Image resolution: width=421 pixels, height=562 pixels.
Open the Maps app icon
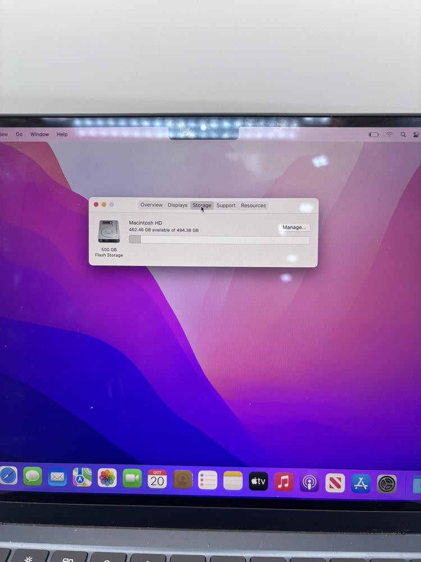point(83,478)
